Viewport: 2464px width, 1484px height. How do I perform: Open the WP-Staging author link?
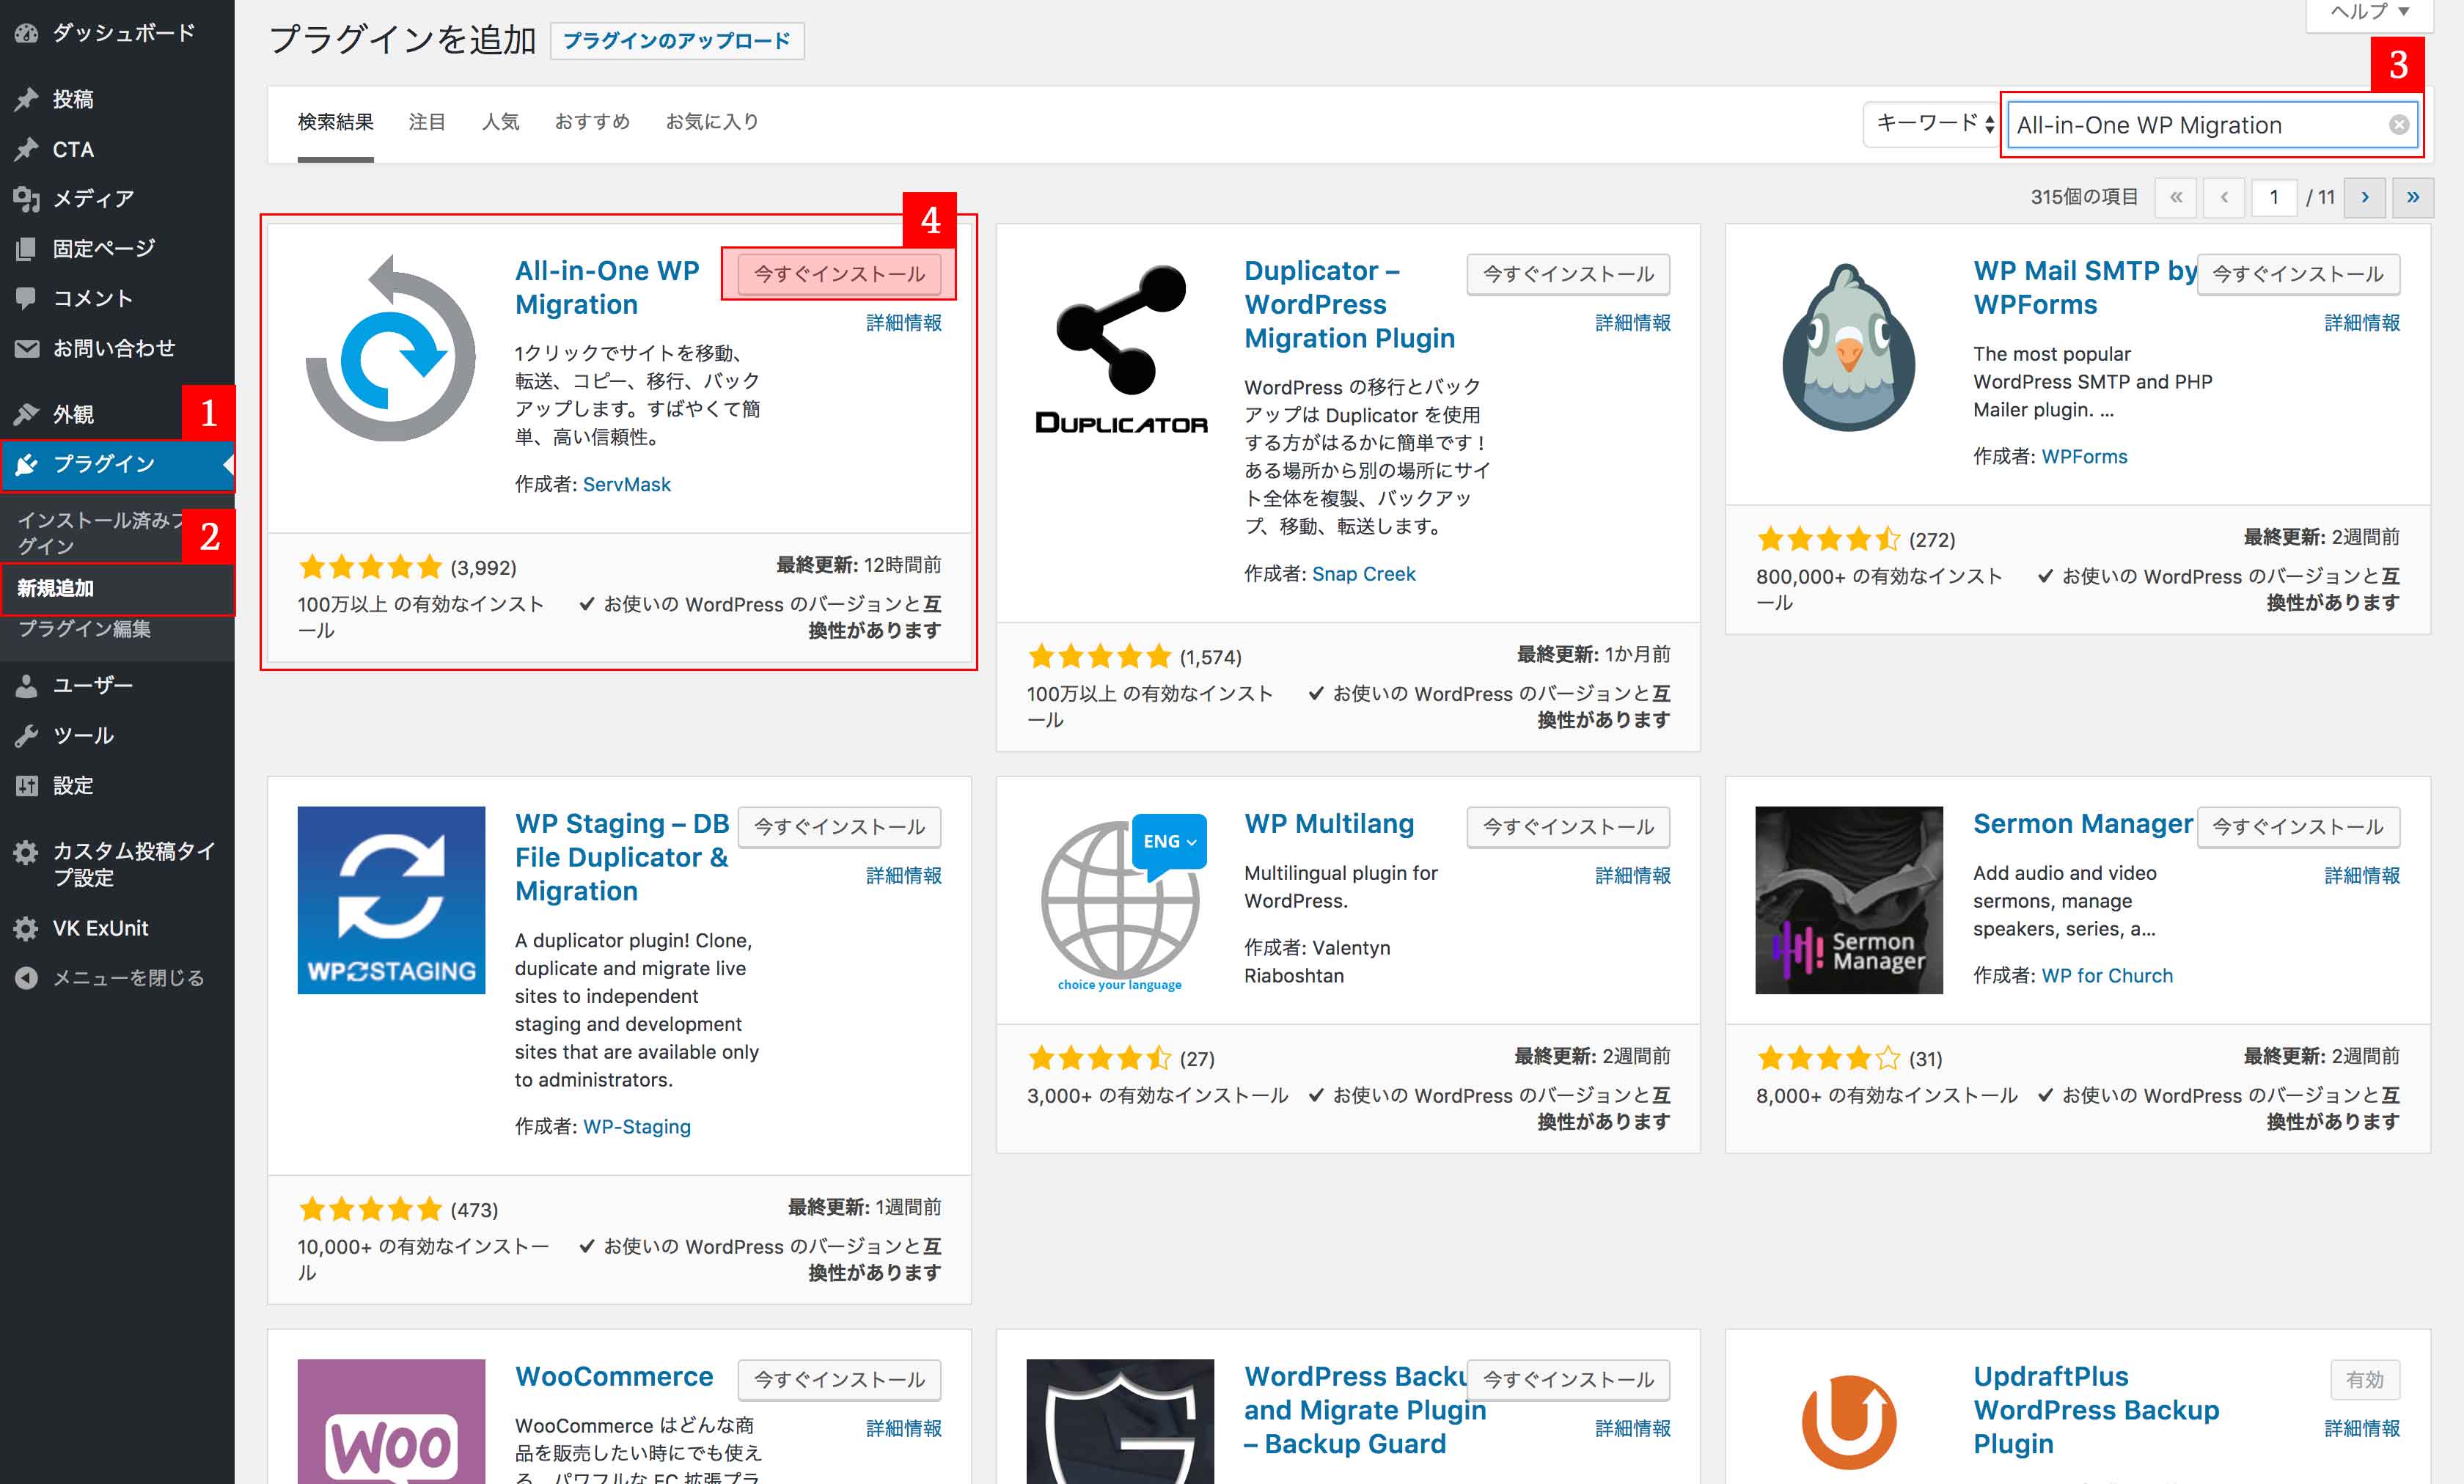pyautogui.click(x=637, y=1127)
